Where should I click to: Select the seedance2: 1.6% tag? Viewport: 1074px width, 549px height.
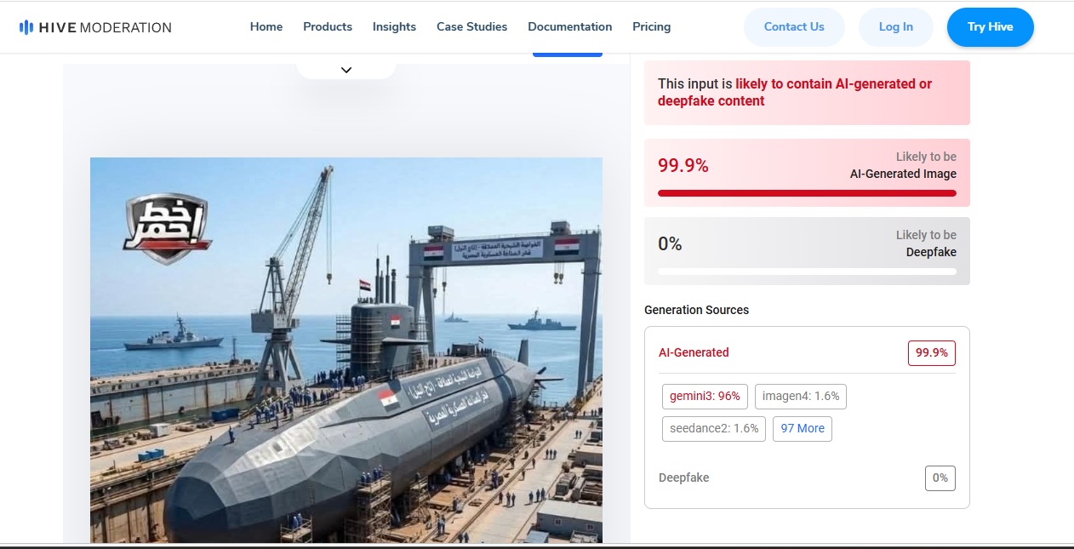714,428
